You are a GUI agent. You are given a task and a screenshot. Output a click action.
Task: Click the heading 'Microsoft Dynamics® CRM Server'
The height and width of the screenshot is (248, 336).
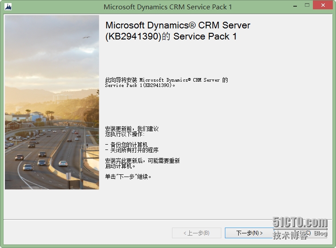[178, 25]
